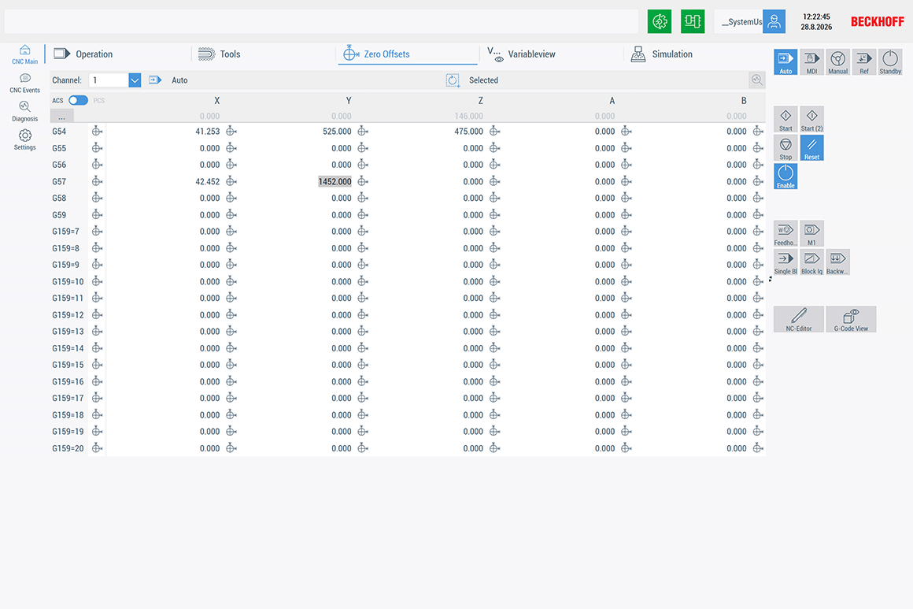This screenshot has width=913, height=609.
Task: Set G54 X offset from current position icon
Action: (x=231, y=132)
